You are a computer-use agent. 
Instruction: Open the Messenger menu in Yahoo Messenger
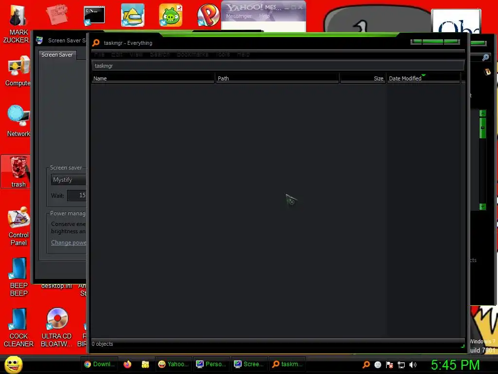238,16
